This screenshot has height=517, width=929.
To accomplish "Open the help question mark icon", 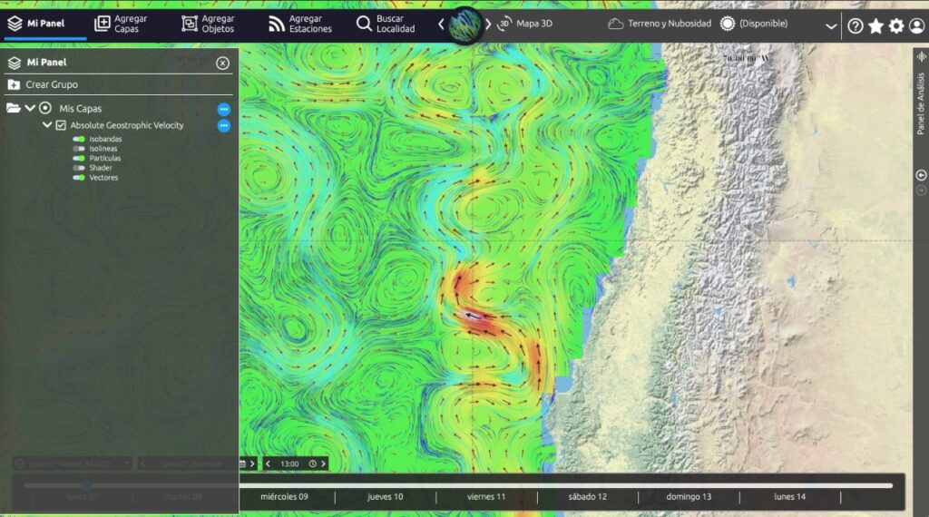I will pyautogui.click(x=855, y=26).
